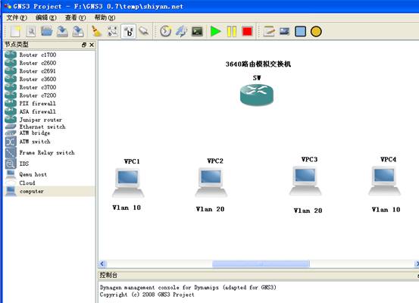
Task: Toggle the Show interface names icon
Action: 112,32
